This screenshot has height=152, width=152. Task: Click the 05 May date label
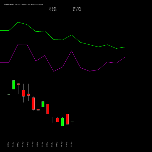8,144
